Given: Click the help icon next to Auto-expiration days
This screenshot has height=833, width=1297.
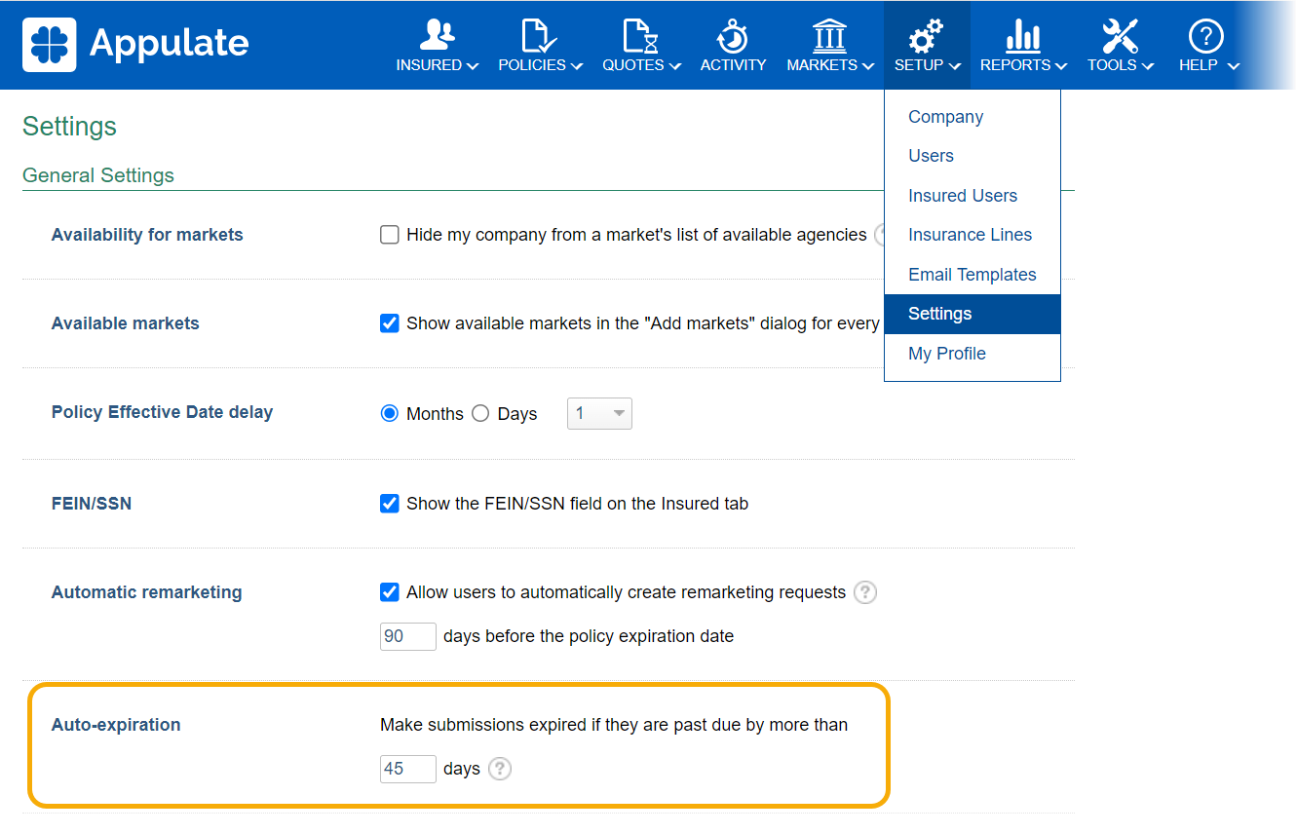Looking at the screenshot, I should [500, 769].
